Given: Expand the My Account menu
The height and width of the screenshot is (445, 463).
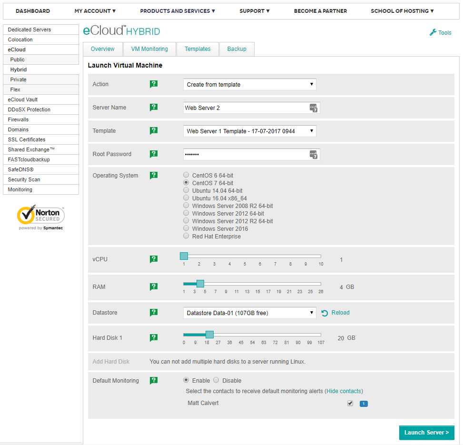Looking at the screenshot, I should pyautogui.click(x=95, y=11).
